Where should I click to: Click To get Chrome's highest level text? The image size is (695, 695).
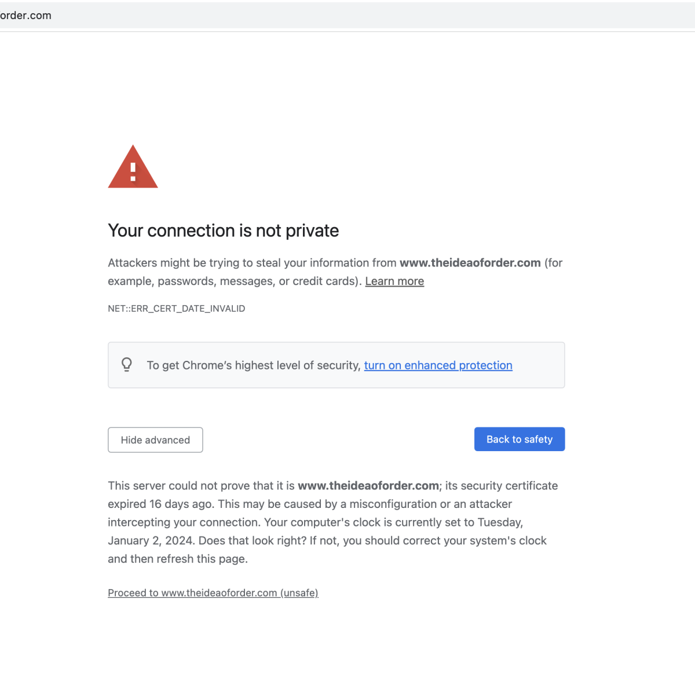coord(254,365)
